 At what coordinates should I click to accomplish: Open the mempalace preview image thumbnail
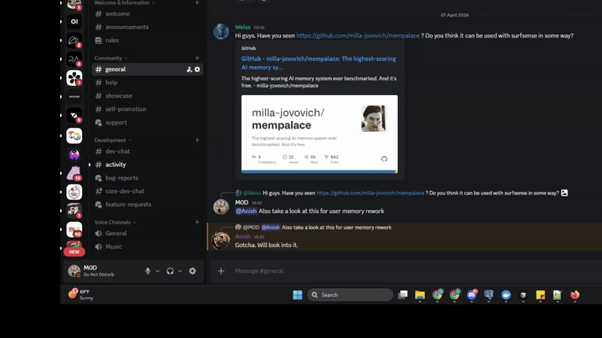(319, 134)
